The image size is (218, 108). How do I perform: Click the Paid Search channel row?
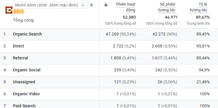[24, 105]
